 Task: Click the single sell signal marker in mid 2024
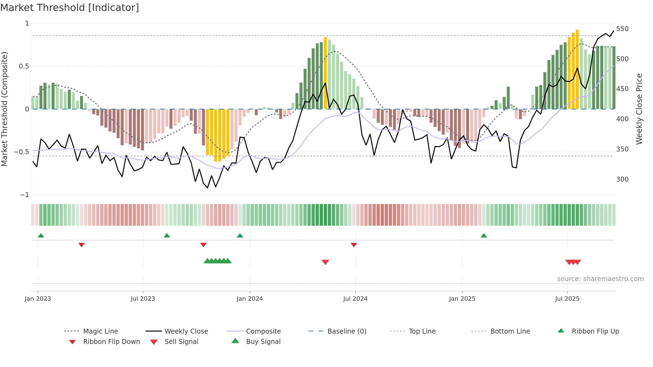point(325,262)
